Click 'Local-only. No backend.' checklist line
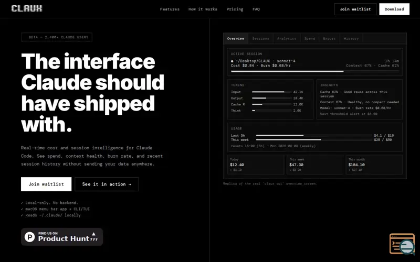 pyautogui.click(x=49, y=203)
